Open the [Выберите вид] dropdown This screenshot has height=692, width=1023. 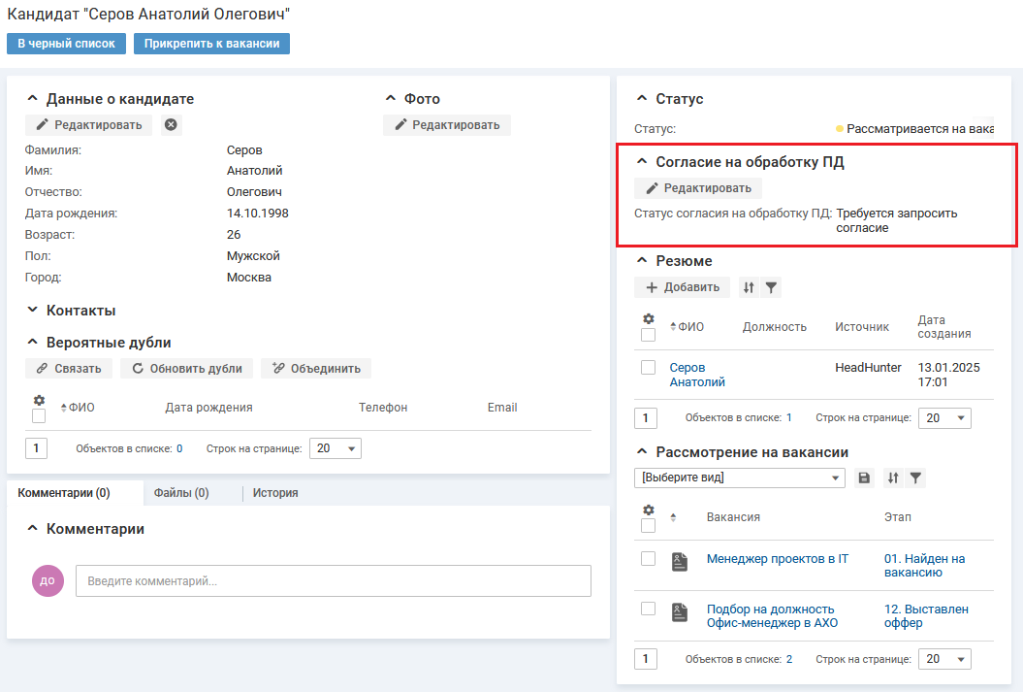click(x=741, y=478)
